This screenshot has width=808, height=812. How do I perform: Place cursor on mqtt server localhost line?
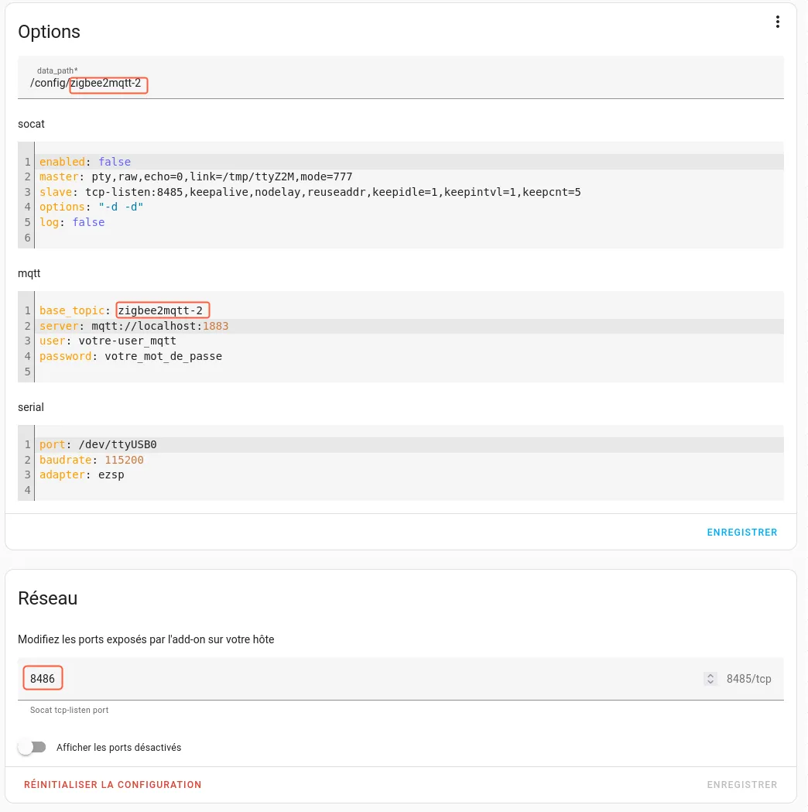coord(134,326)
